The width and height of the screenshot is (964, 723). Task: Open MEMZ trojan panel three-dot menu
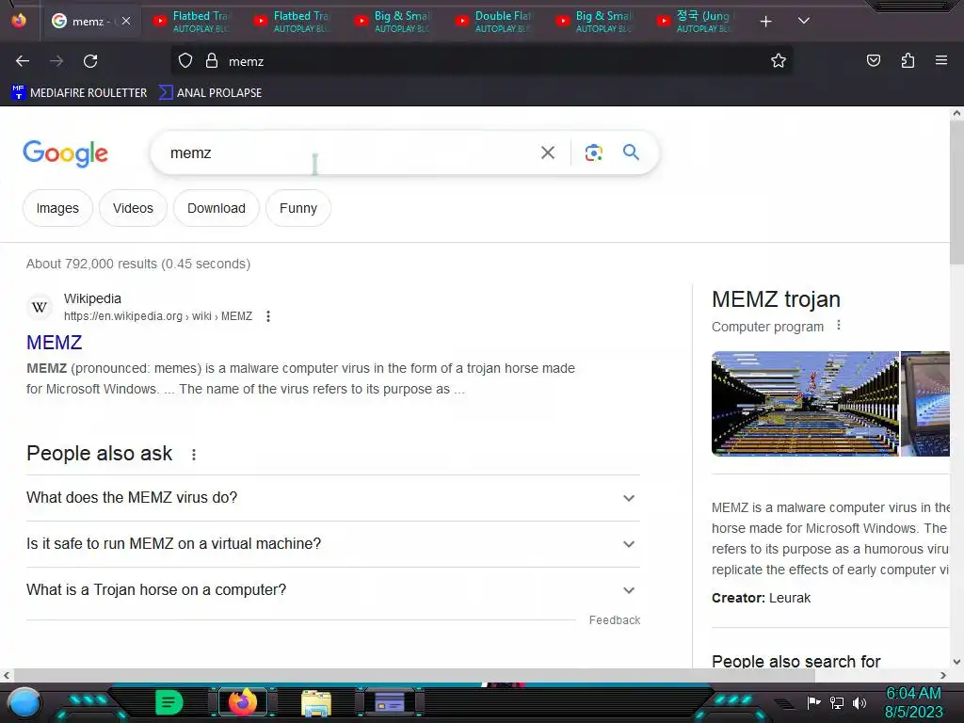pos(839,325)
